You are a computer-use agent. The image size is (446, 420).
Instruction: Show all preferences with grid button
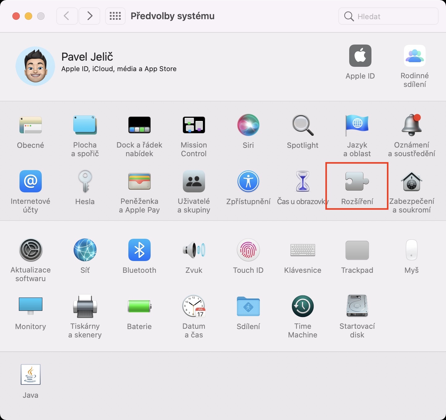[x=115, y=16]
